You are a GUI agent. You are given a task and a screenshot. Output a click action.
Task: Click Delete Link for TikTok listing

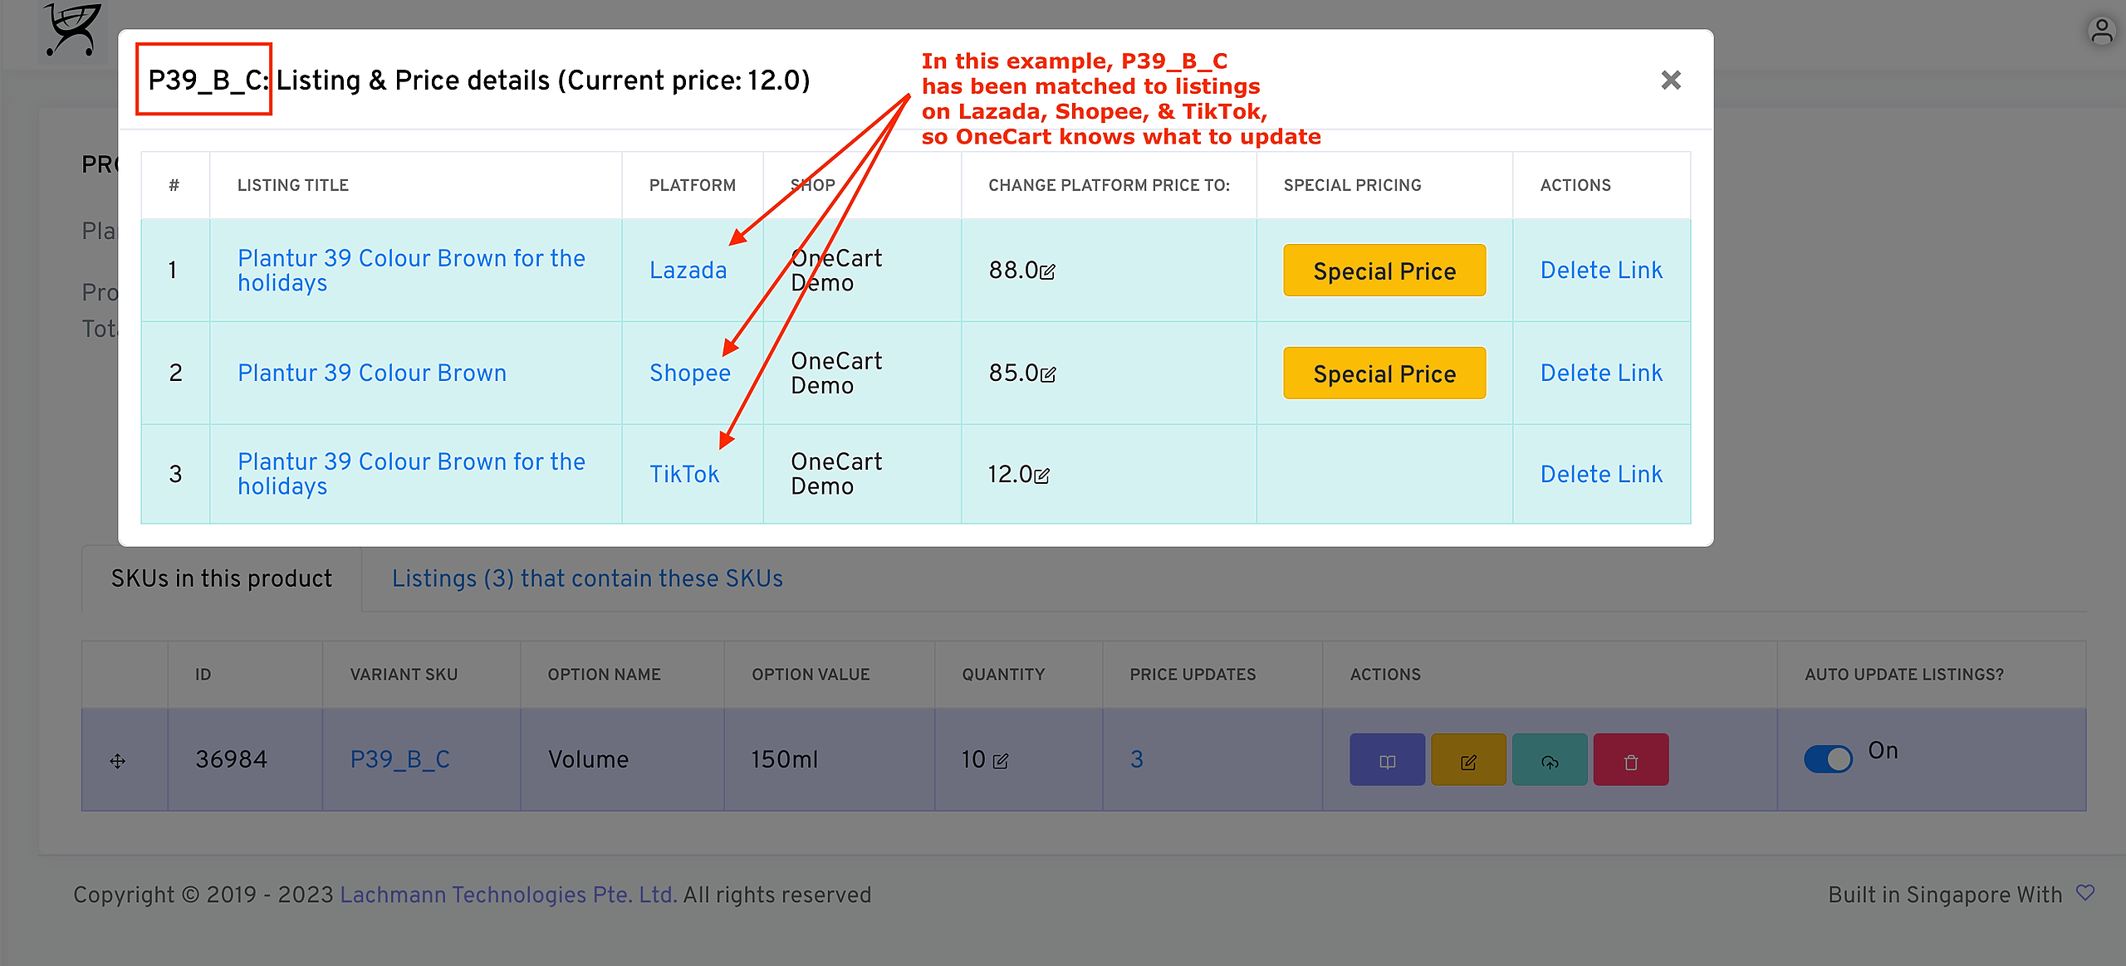pos(1600,474)
